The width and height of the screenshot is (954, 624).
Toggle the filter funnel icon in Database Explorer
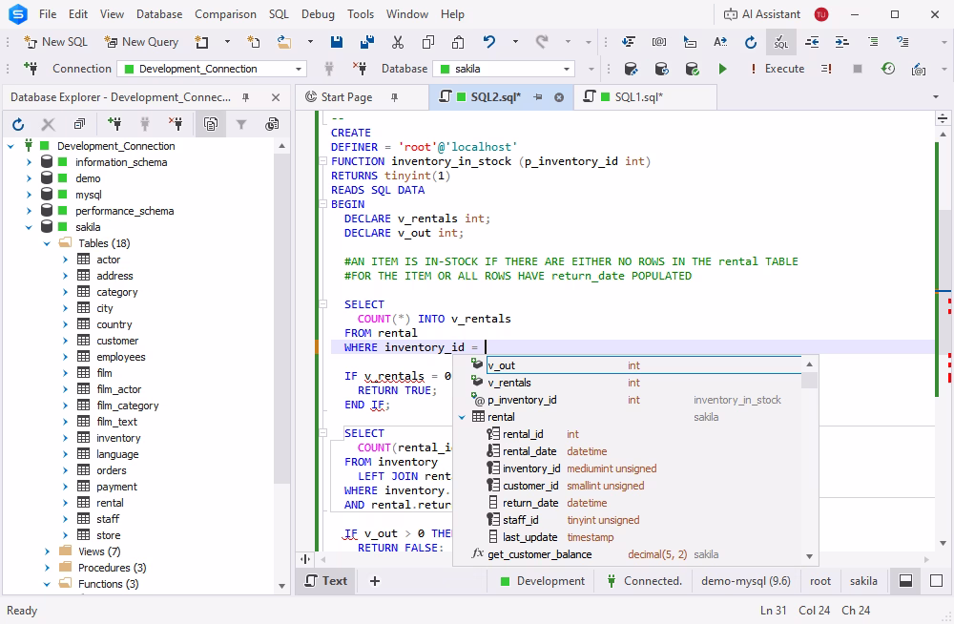tap(241, 125)
